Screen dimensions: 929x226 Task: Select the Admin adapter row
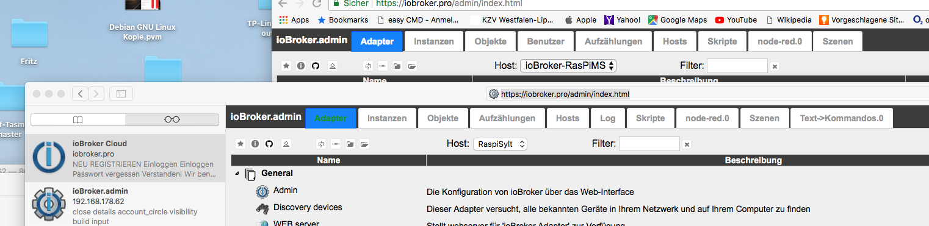(580, 191)
